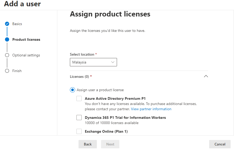The image size is (234, 152).
Task: Open the Malaysia location dropdown arrow
Action: tap(113, 62)
